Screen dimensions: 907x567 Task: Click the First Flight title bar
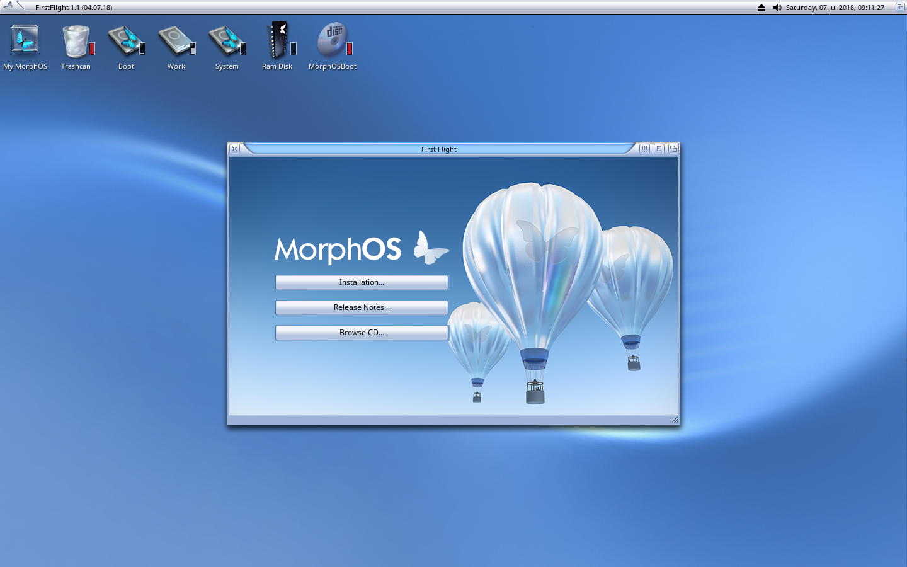(439, 149)
